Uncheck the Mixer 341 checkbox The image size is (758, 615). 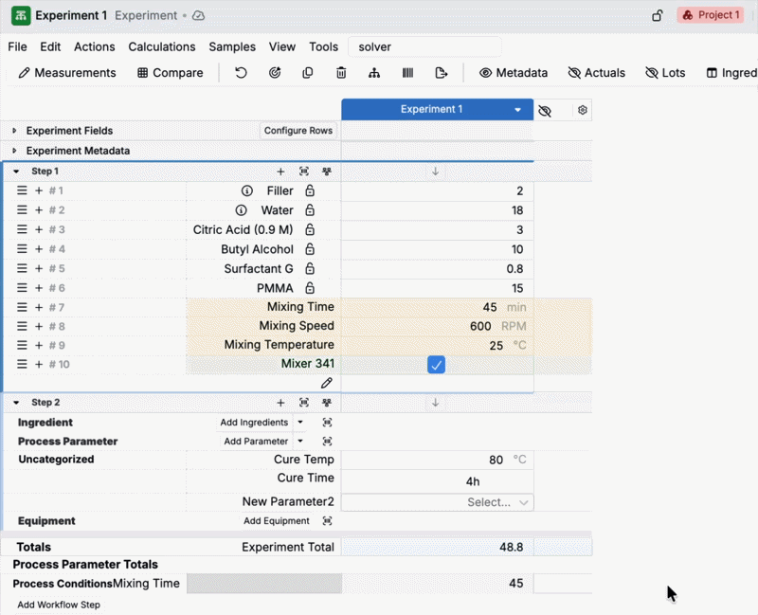436,365
